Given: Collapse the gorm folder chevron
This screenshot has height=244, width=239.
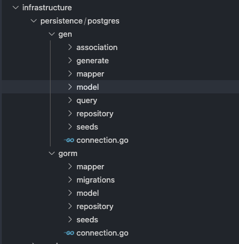Looking at the screenshot, I should [52, 154].
